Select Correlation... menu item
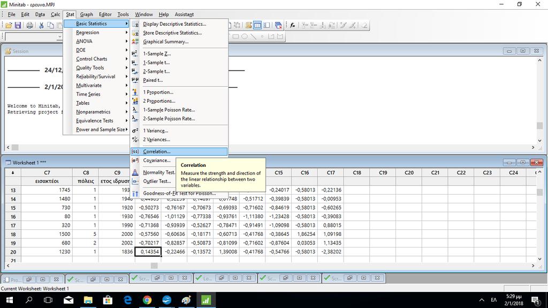 pyautogui.click(x=179, y=151)
